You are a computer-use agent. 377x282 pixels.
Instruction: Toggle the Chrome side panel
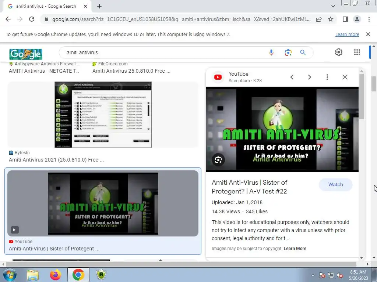point(345,19)
